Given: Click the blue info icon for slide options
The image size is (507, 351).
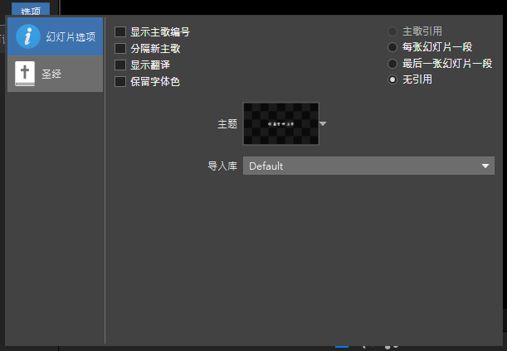Looking at the screenshot, I should tap(28, 36).
